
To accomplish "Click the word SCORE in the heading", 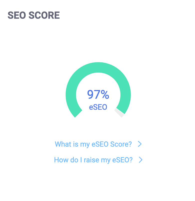I will [44, 15].
